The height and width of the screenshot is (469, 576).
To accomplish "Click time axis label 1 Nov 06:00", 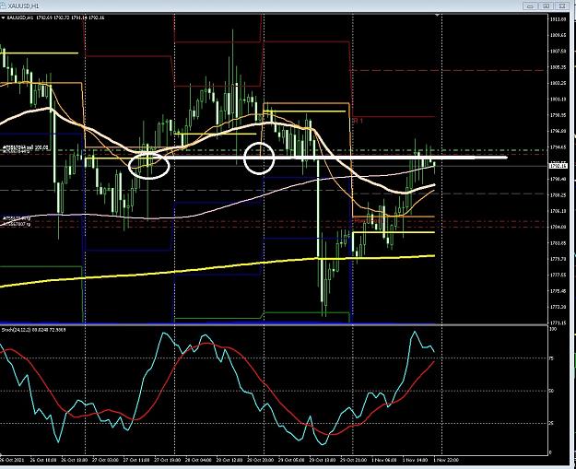I will (x=384, y=460).
